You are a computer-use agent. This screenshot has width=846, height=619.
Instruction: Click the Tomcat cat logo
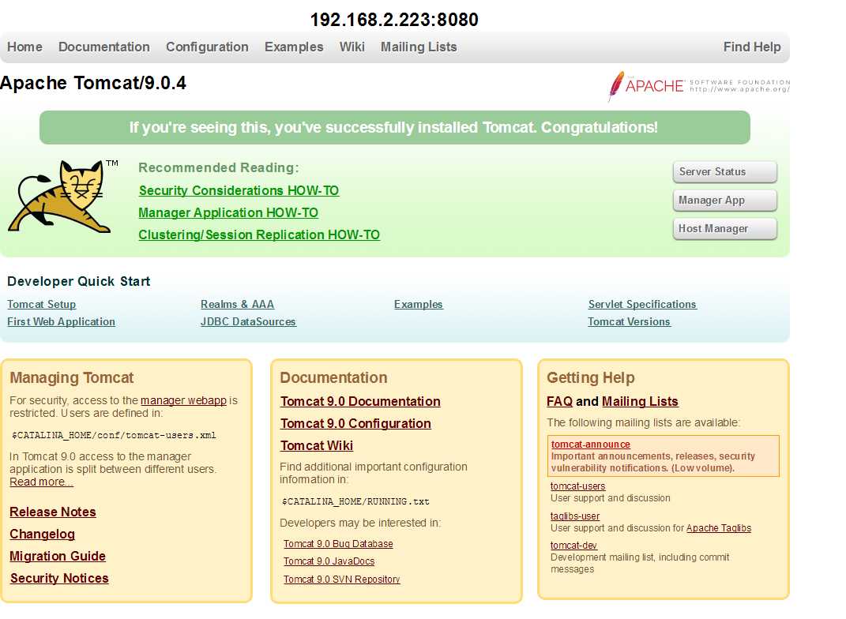[62, 197]
